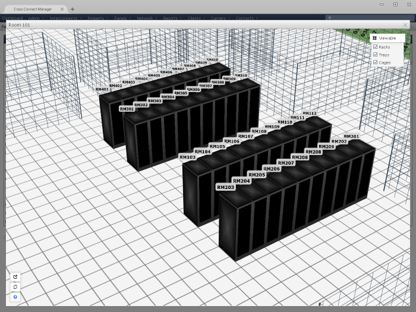The width and height of the screenshot is (416, 312).
Task: Expand the Admin menu dropdown
Action: (34, 18)
